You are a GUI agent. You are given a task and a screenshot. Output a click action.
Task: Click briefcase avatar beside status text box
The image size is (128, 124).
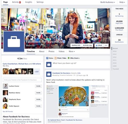(x=49, y=64)
